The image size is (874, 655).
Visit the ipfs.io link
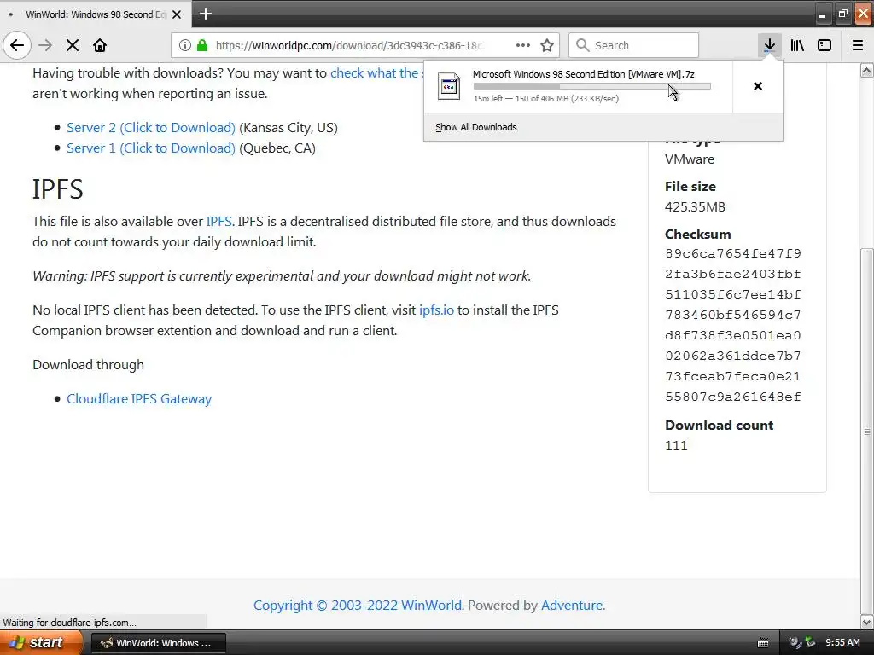[x=436, y=310]
